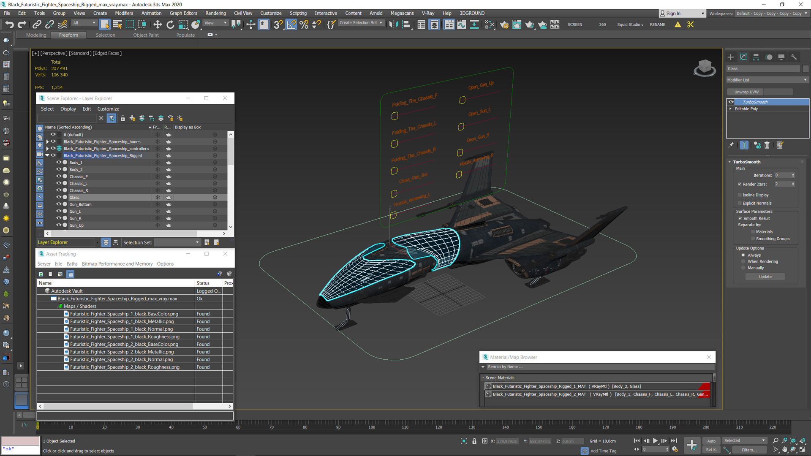Click the Undo arrow in main toolbar
The image size is (811, 456).
9,24
